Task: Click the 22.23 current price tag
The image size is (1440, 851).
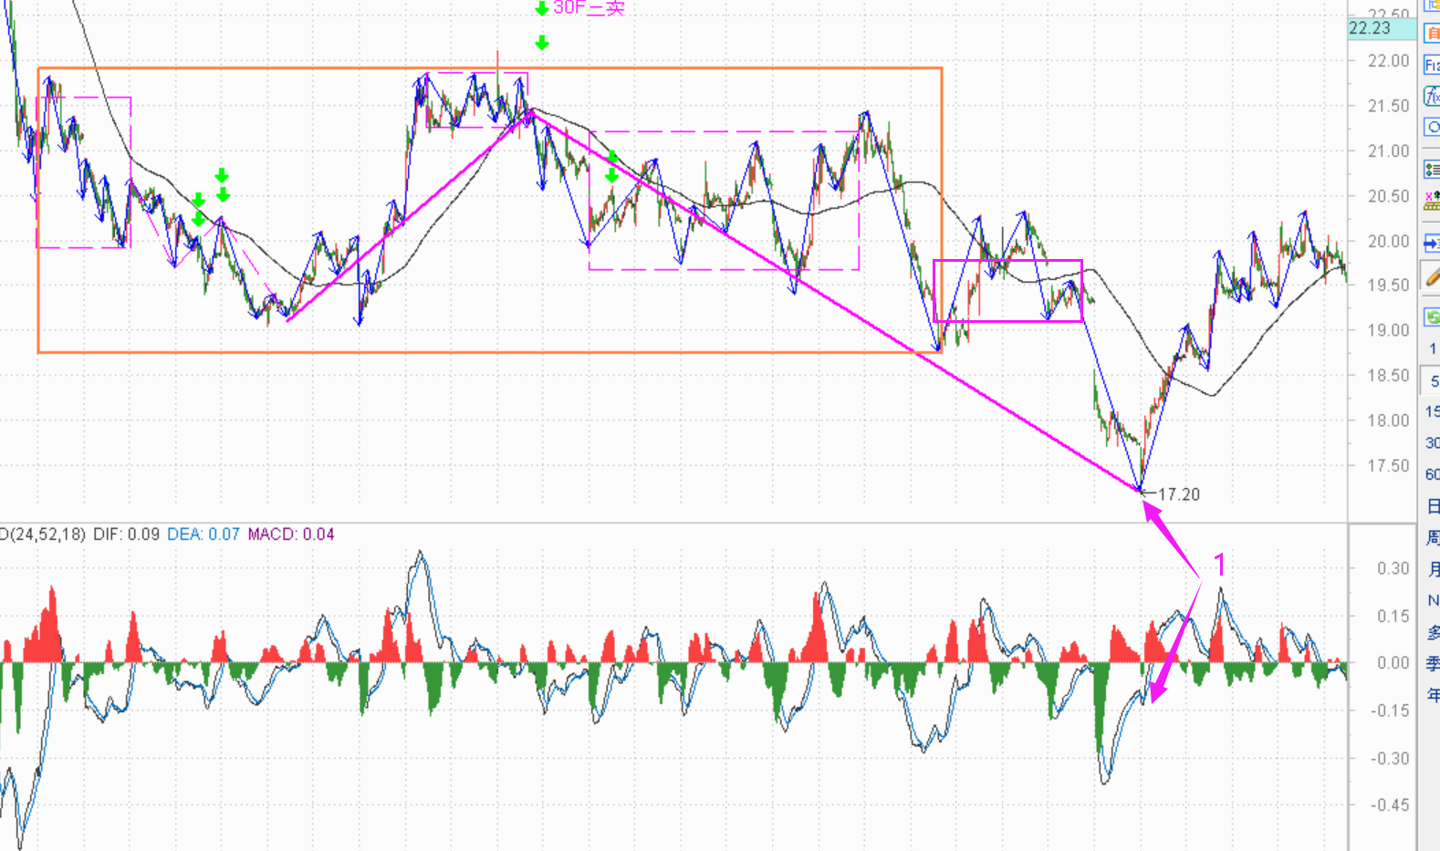Action: click(x=1370, y=28)
